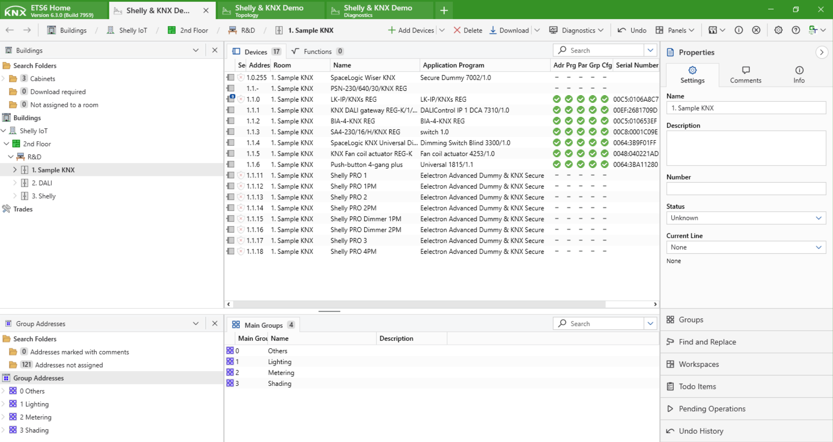
Task: Click the Undo toolbar button
Action: click(632, 30)
